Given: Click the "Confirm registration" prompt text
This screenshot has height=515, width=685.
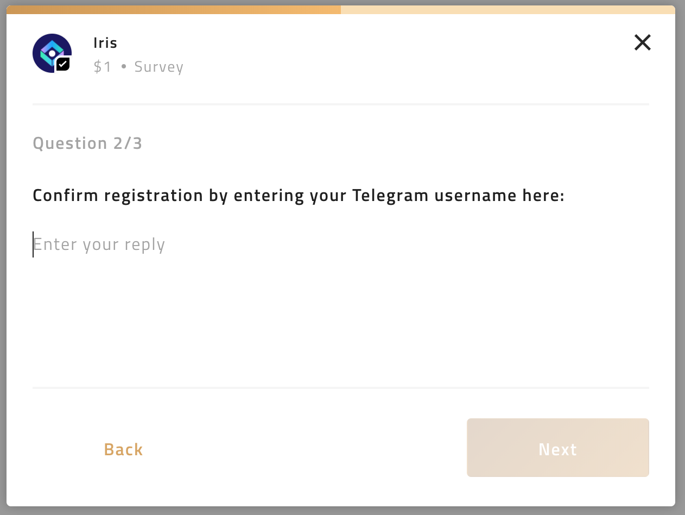Looking at the screenshot, I should [x=118, y=196].
